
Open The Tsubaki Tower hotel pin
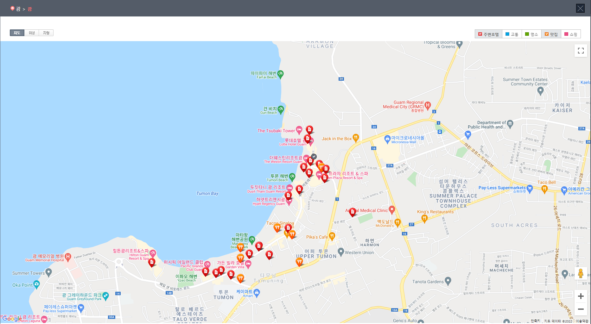(x=299, y=130)
